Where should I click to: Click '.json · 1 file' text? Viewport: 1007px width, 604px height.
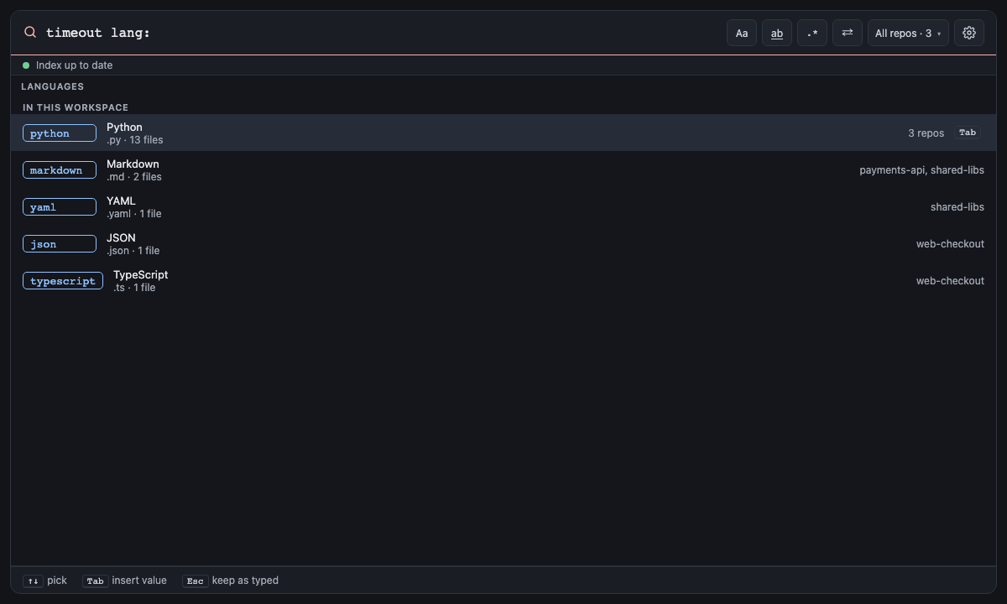[x=133, y=251]
